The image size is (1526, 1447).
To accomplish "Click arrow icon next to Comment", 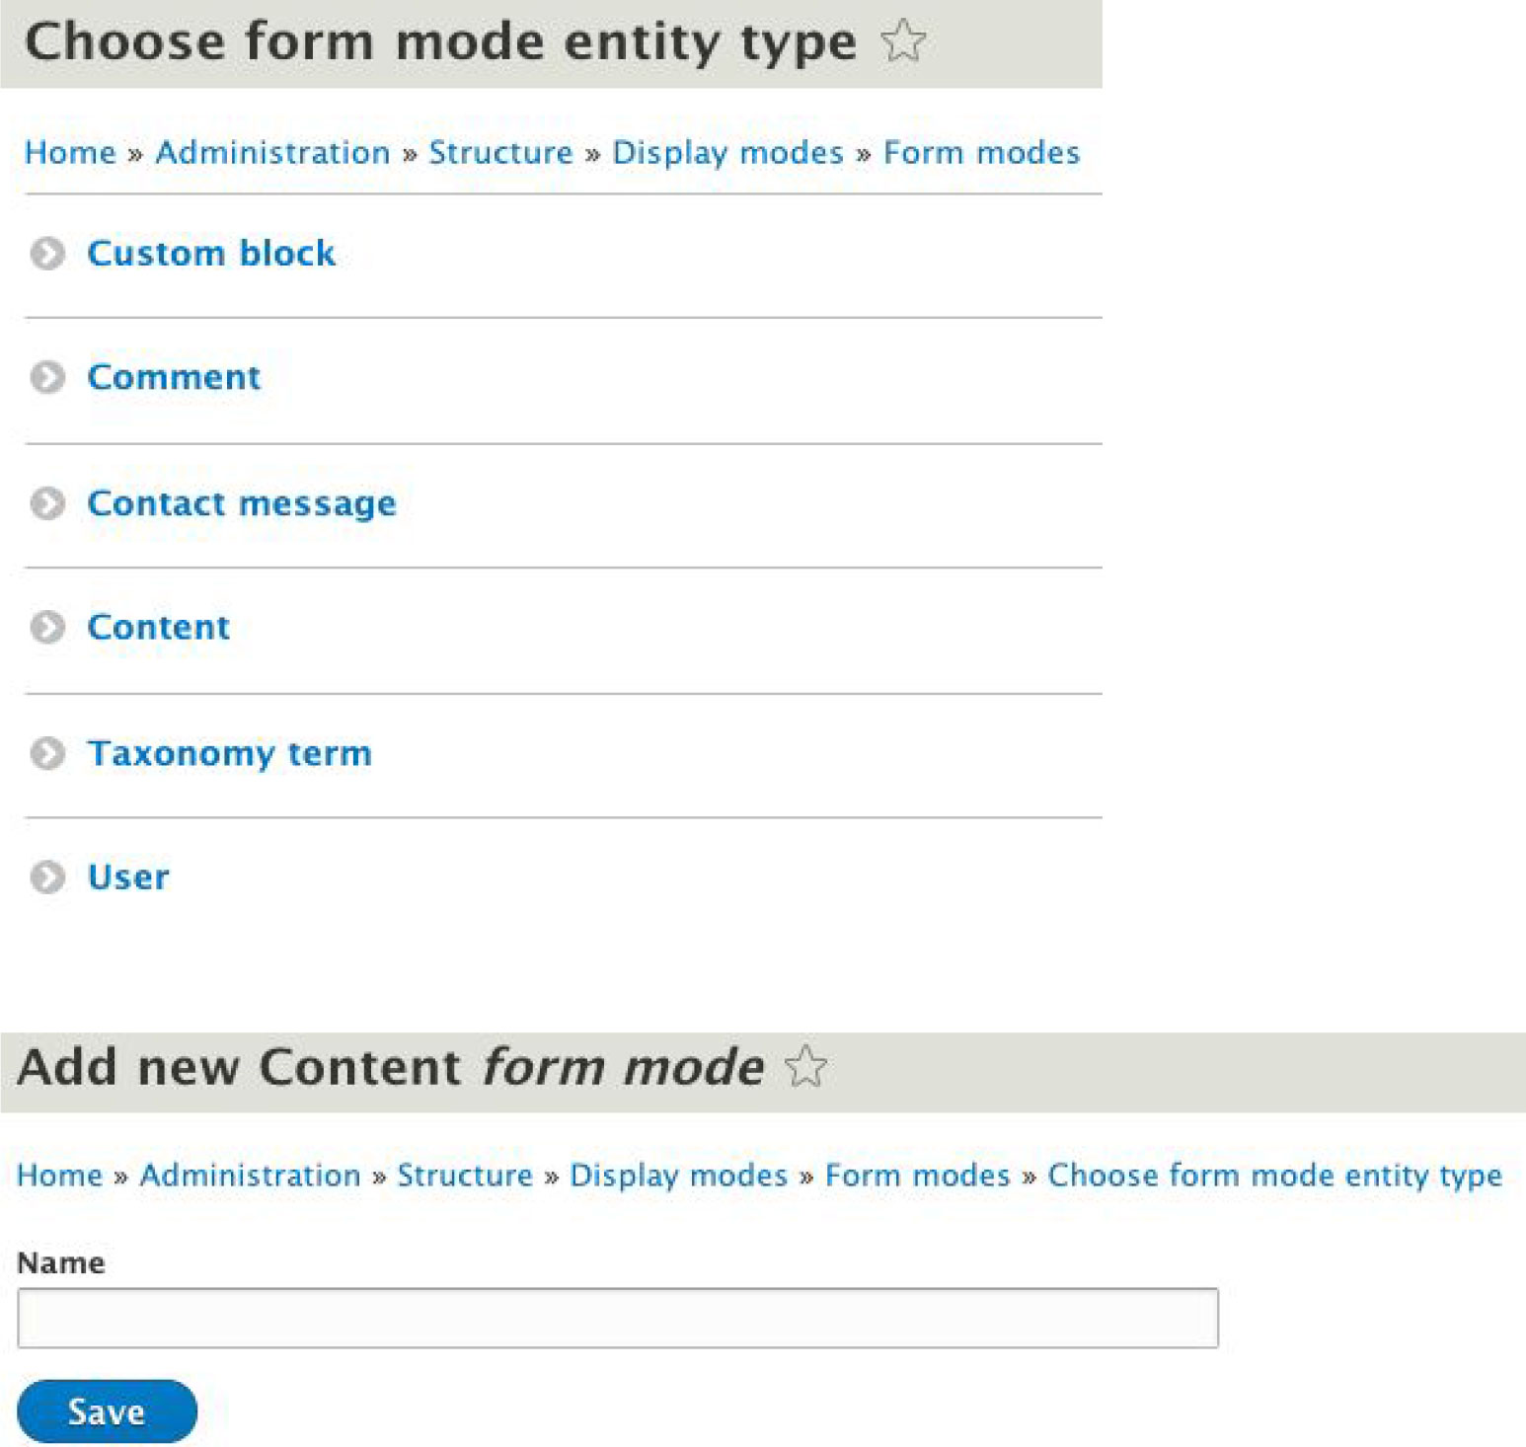I will [47, 377].
